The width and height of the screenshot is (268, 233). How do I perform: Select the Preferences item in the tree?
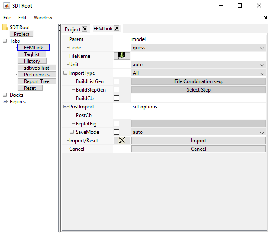click(37, 75)
